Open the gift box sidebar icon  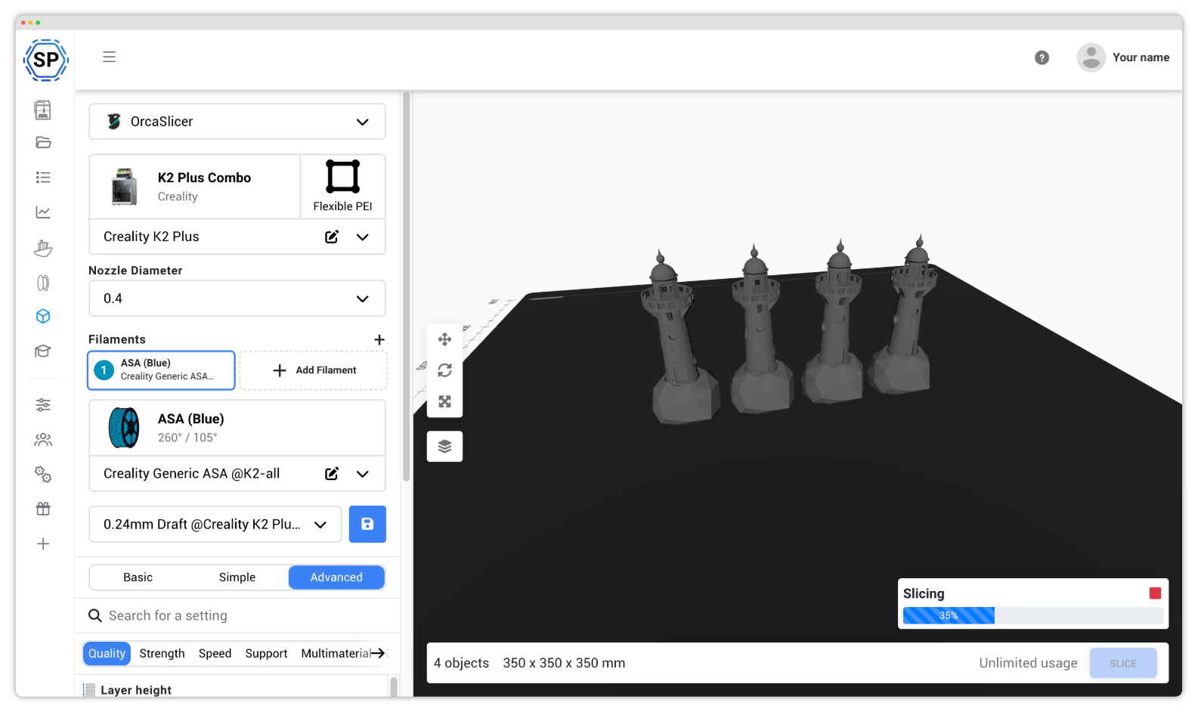click(43, 509)
